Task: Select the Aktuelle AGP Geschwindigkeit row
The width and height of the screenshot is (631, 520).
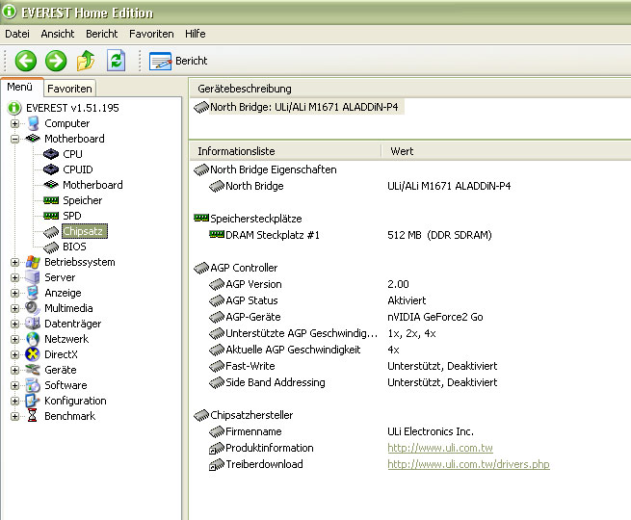Action: [x=304, y=350]
